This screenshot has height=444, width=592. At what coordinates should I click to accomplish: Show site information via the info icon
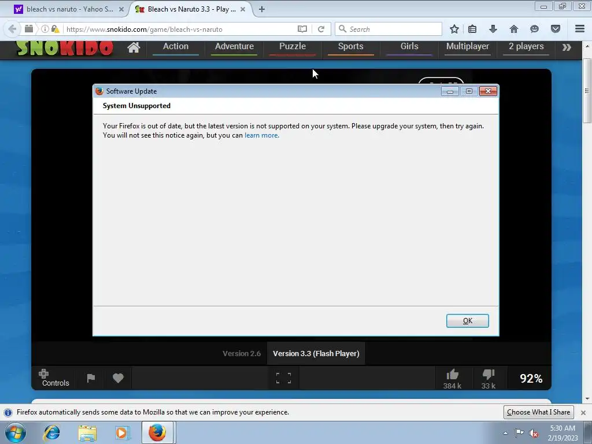(x=45, y=29)
